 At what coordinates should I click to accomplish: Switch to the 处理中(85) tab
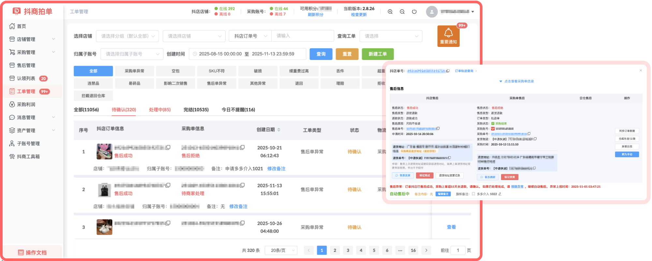[x=160, y=110]
